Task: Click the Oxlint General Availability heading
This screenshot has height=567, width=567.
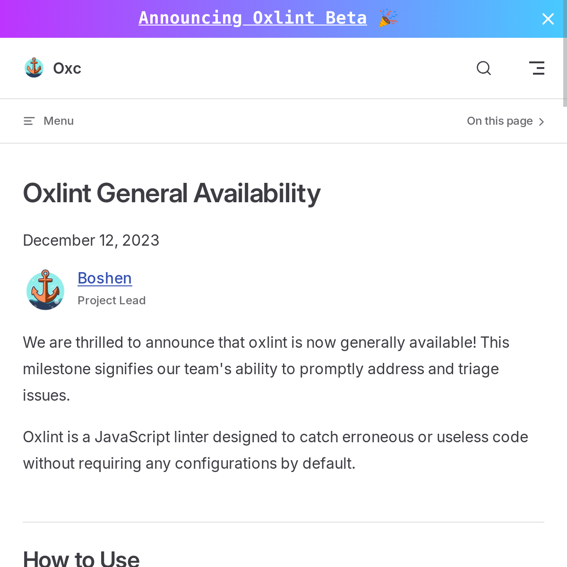Action: click(x=172, y=193)
